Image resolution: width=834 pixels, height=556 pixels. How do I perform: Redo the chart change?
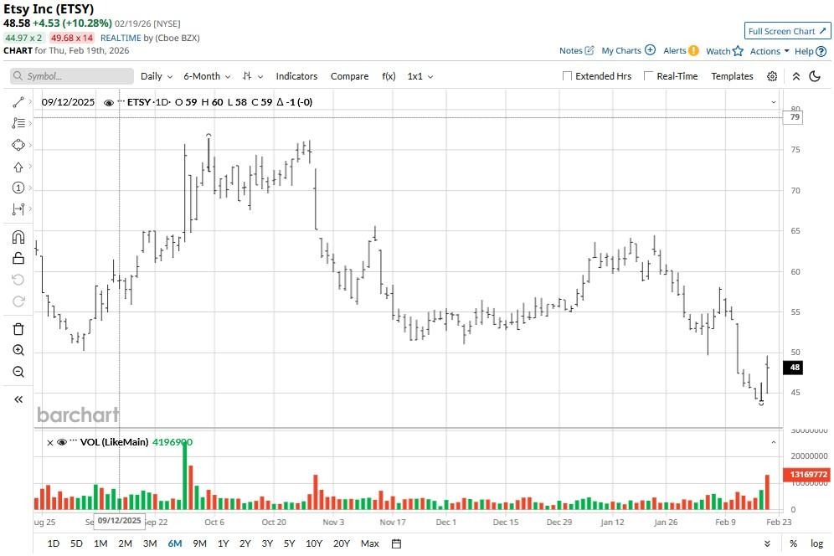18,301
